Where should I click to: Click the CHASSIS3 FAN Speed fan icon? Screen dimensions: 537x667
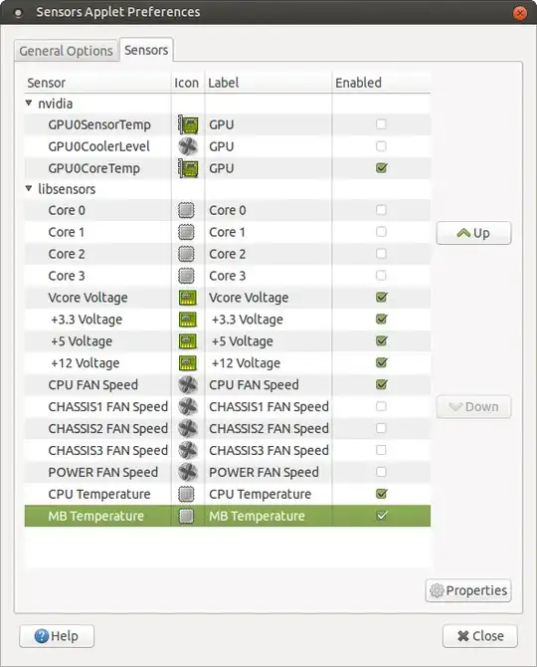click(x=187, y=450)
